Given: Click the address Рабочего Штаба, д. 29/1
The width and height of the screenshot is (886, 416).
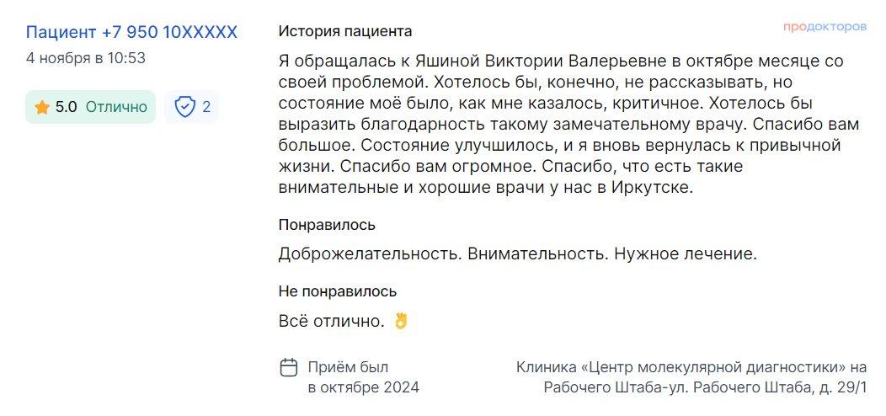Looking at the screenshot, I should point(780,387).
